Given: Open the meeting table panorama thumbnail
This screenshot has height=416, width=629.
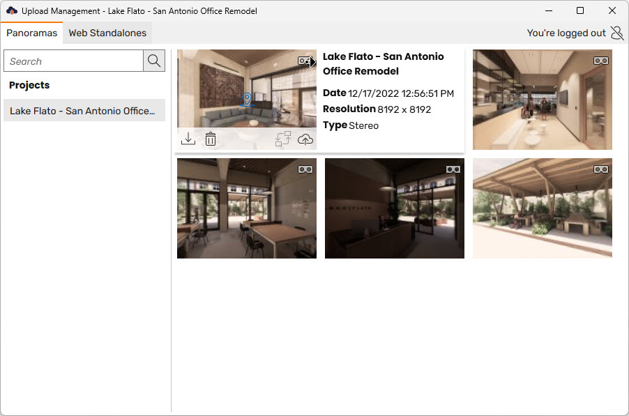Looking at the screenshot, I should tap(247, 208).
